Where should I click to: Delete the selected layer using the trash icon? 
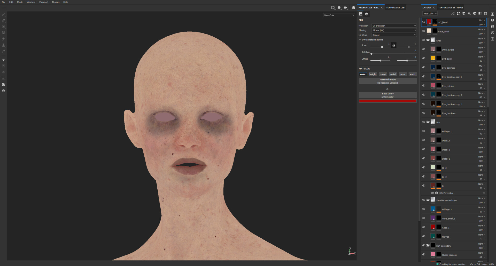coord(486,13)
